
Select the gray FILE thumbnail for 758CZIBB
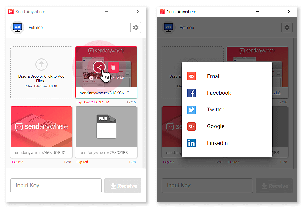[106, 127]
